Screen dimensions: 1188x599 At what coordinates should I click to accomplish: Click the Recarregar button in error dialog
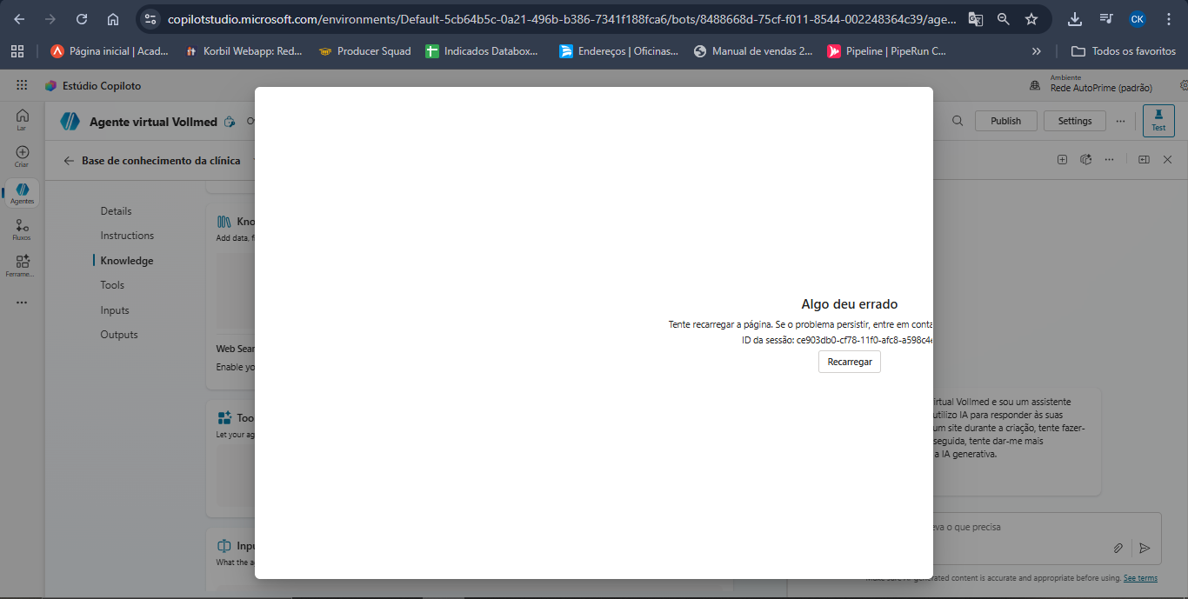click(x=849, y=362)
